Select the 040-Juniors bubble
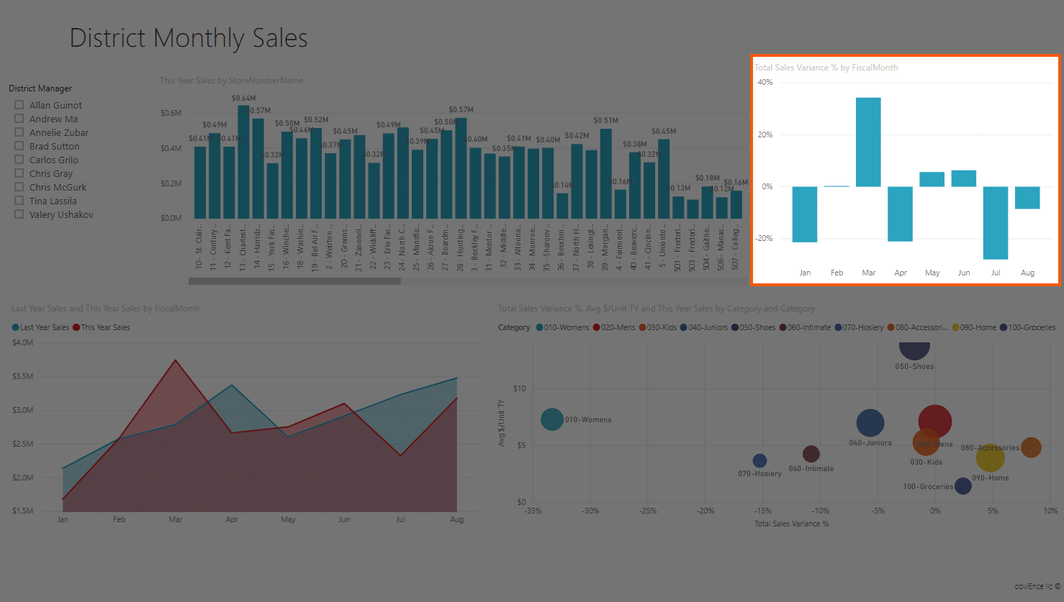The image size is (1064, 602). [x=870, y=423]
